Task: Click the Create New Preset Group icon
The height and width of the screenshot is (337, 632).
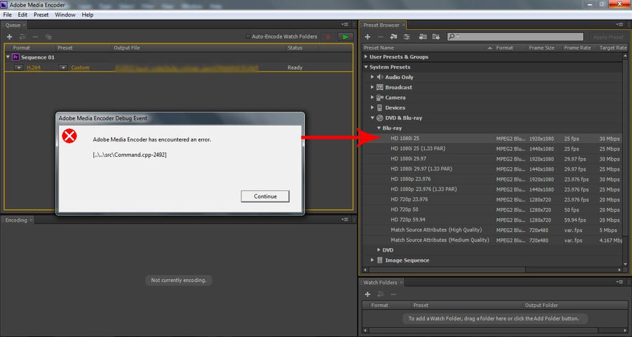Action: 393,36
